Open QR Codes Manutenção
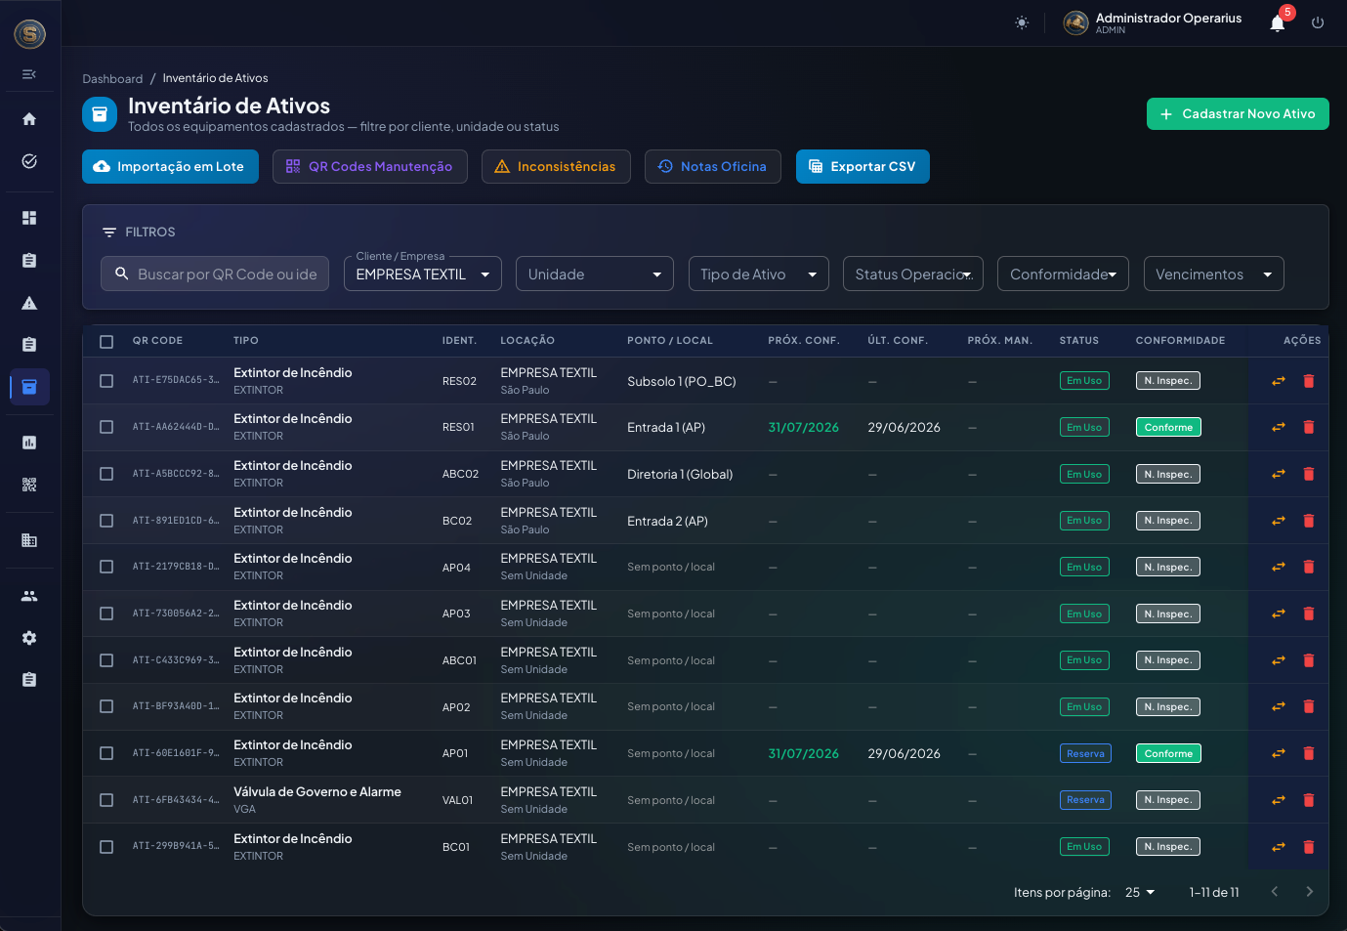This screenshot has width=1347, height=931. click(370, 166)
